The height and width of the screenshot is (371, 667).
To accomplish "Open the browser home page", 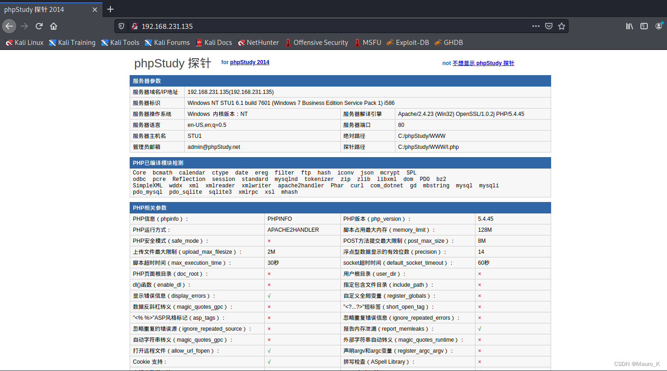I will [54, 26].
